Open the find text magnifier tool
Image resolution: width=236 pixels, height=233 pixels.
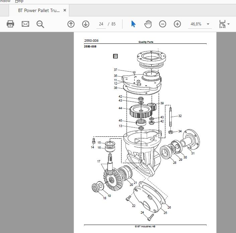point(40,24)
